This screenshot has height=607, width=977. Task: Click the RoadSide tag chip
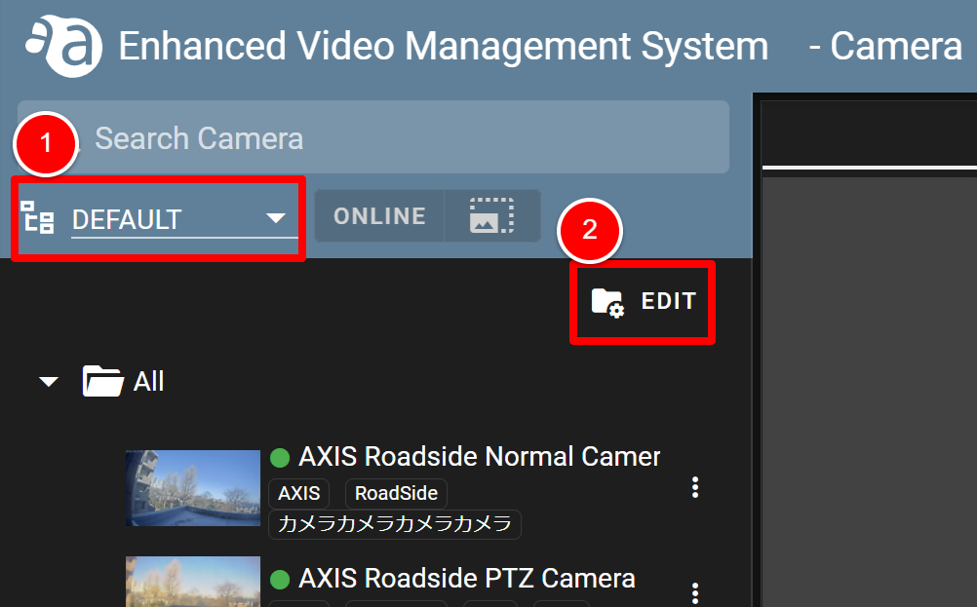[x=396, y=493]
